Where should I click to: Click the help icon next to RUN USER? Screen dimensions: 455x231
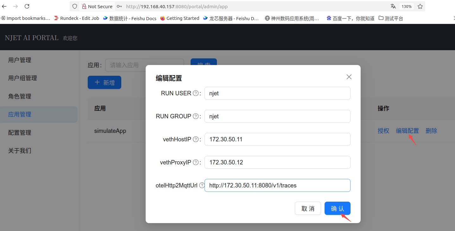[x=196, y=93]
